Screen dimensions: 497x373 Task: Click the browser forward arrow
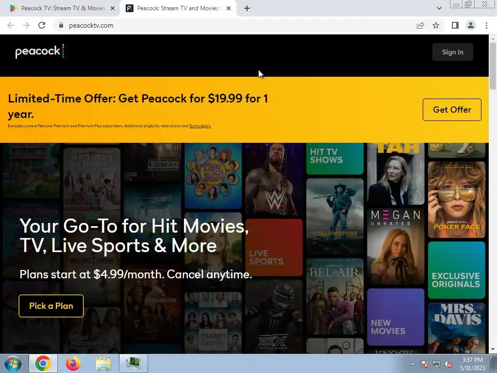(x=26, y=25)
